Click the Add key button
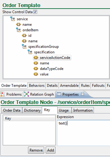This screenshot has width=110, height=157. point(51,150)
